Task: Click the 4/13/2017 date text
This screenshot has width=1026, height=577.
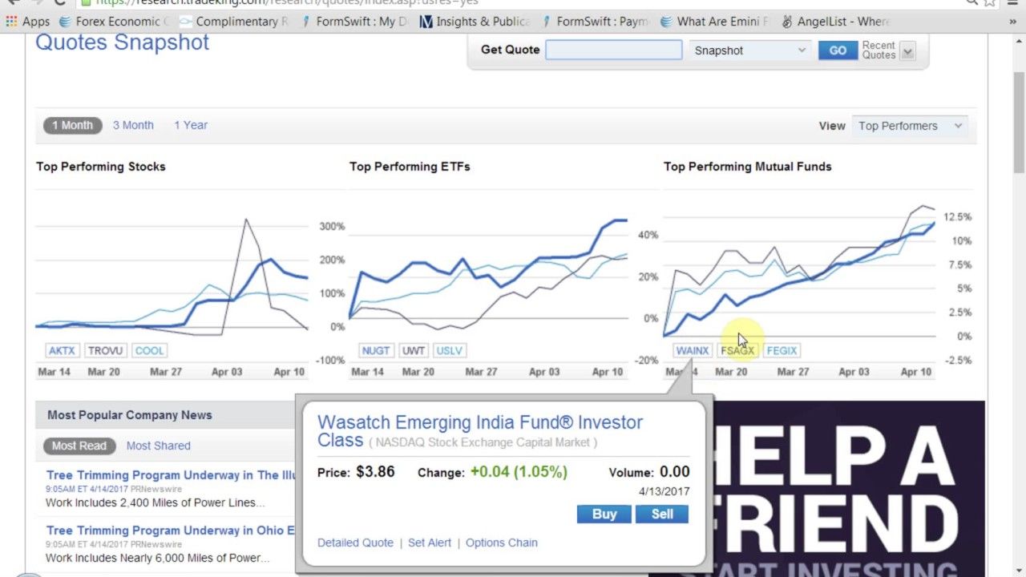Action: click(x=664, y=491)
